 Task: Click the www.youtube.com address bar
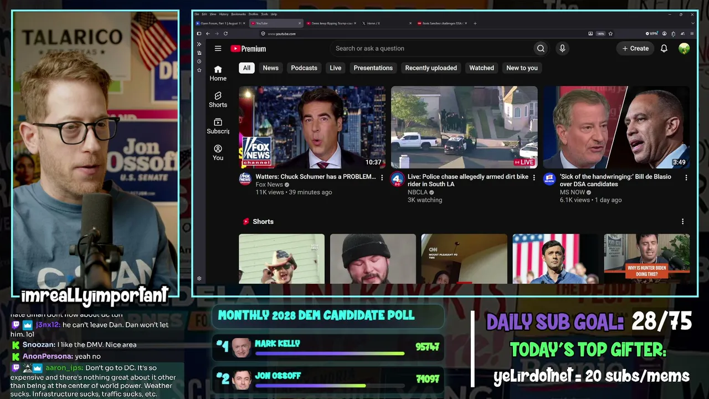tap(427, 34)
